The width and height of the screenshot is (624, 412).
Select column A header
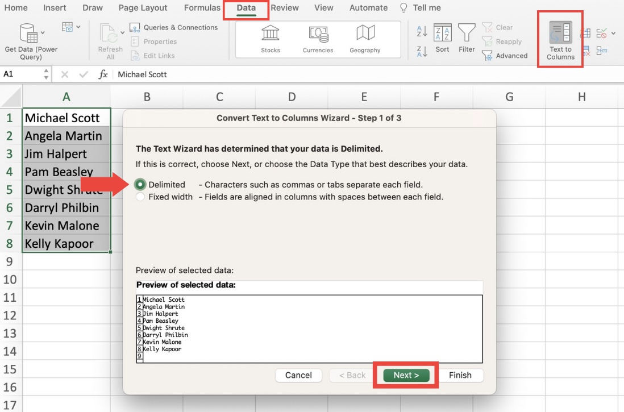[66, 97]
